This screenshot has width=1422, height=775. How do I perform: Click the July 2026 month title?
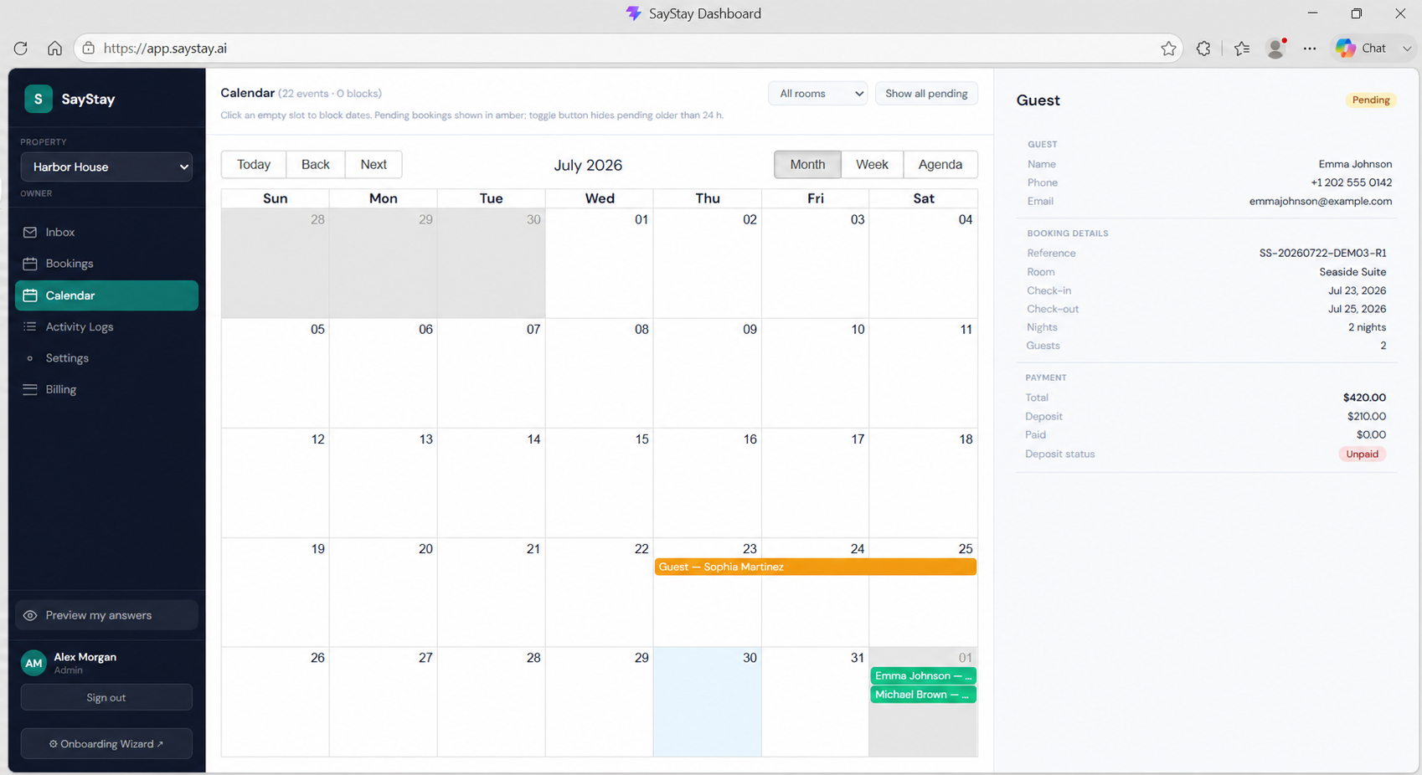[x=588, y=165]
